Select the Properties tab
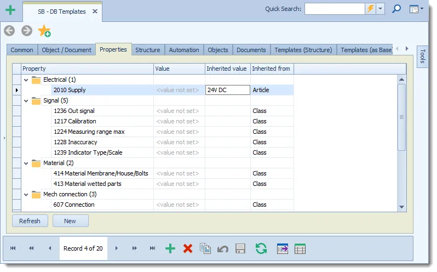 point(113,49)
